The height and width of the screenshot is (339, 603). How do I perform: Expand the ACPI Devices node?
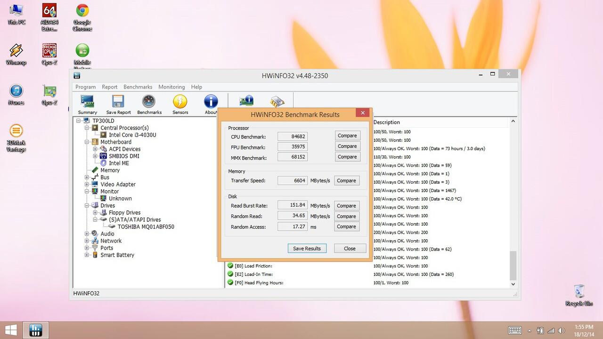pos(95,149)
